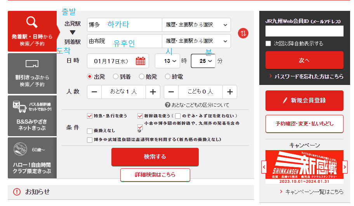Viewport: 354px width, 206px height.
Task: Select the 始発 radio button
Action: (x=142, y=77)
